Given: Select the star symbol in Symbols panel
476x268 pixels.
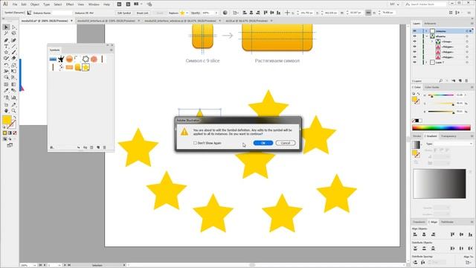Looking at the screenshot, I should point(86,67).
